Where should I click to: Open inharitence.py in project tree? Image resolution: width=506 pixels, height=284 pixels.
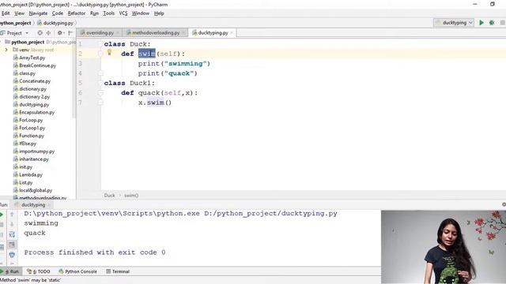coord(31,159)
